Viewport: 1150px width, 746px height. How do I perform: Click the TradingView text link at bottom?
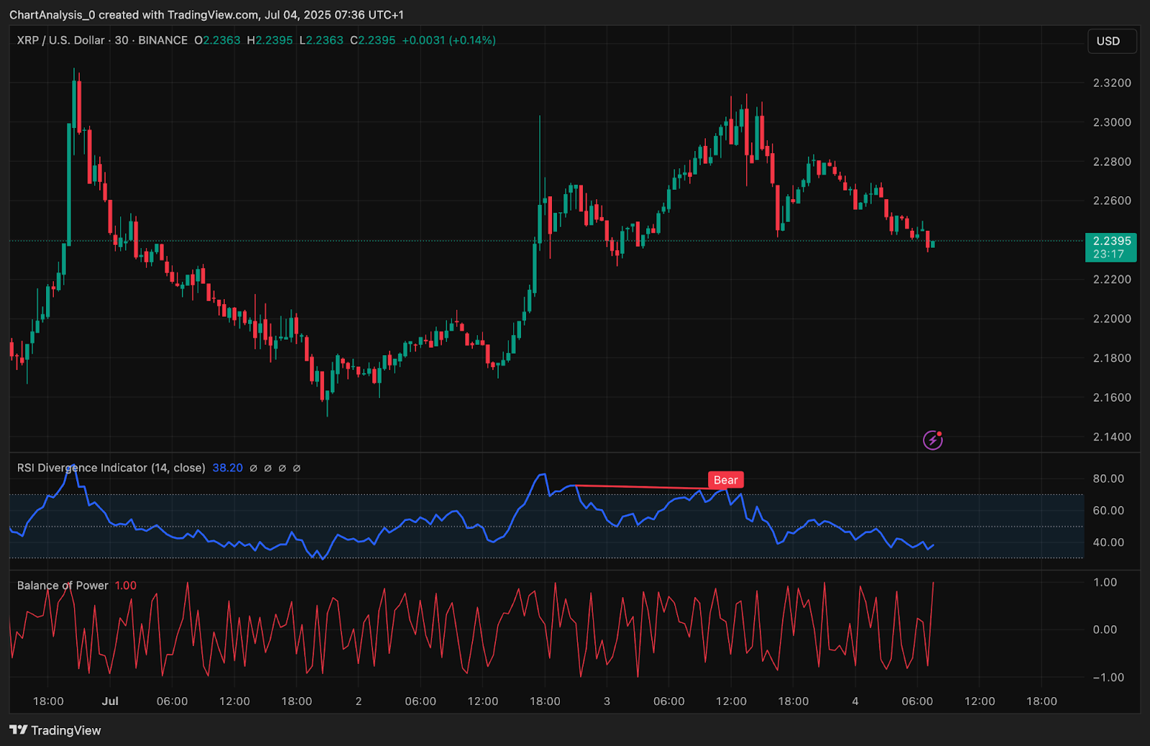coord(65,730)
